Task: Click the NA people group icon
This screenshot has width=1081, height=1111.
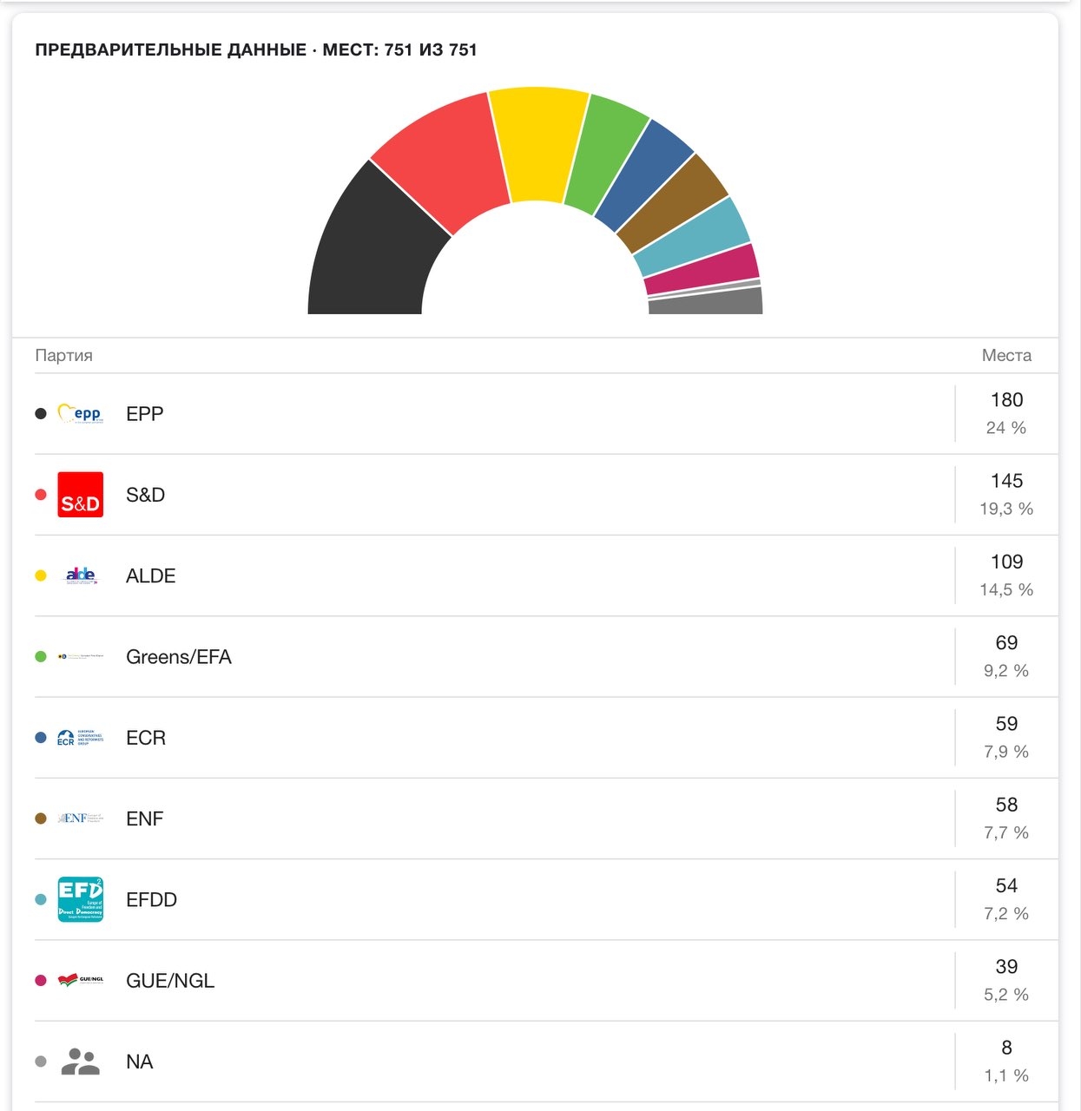Action: tap(81, 1062)
